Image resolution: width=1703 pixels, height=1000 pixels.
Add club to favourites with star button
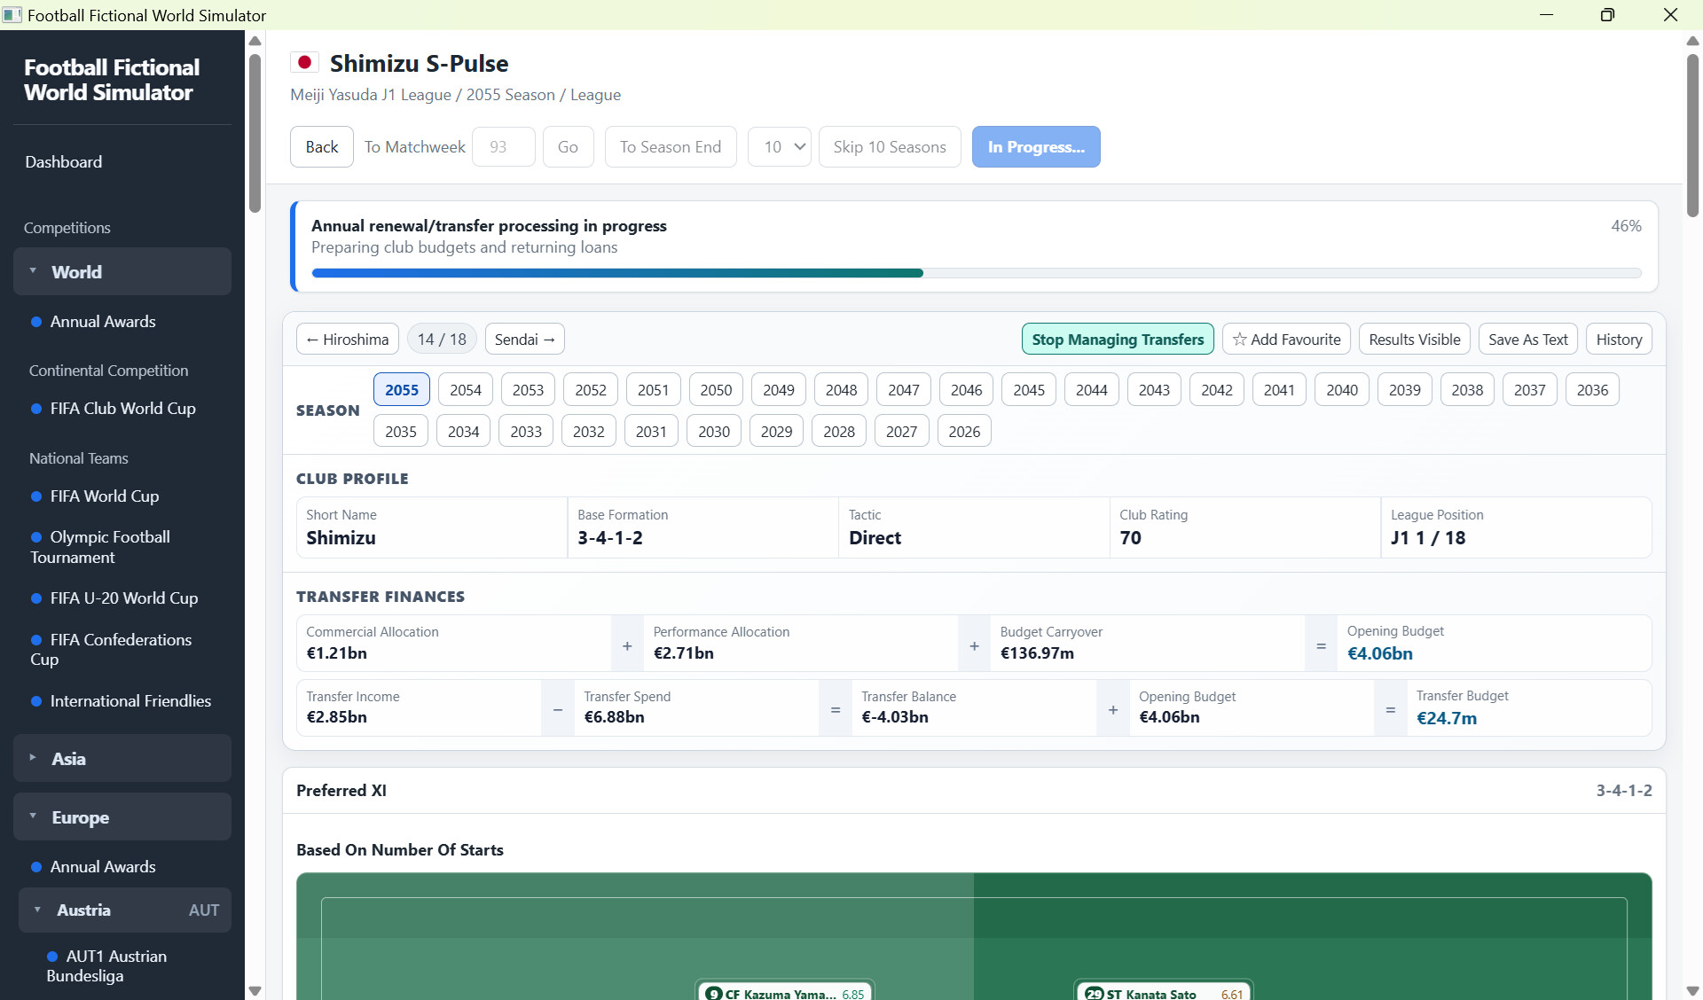point(1286,340)
